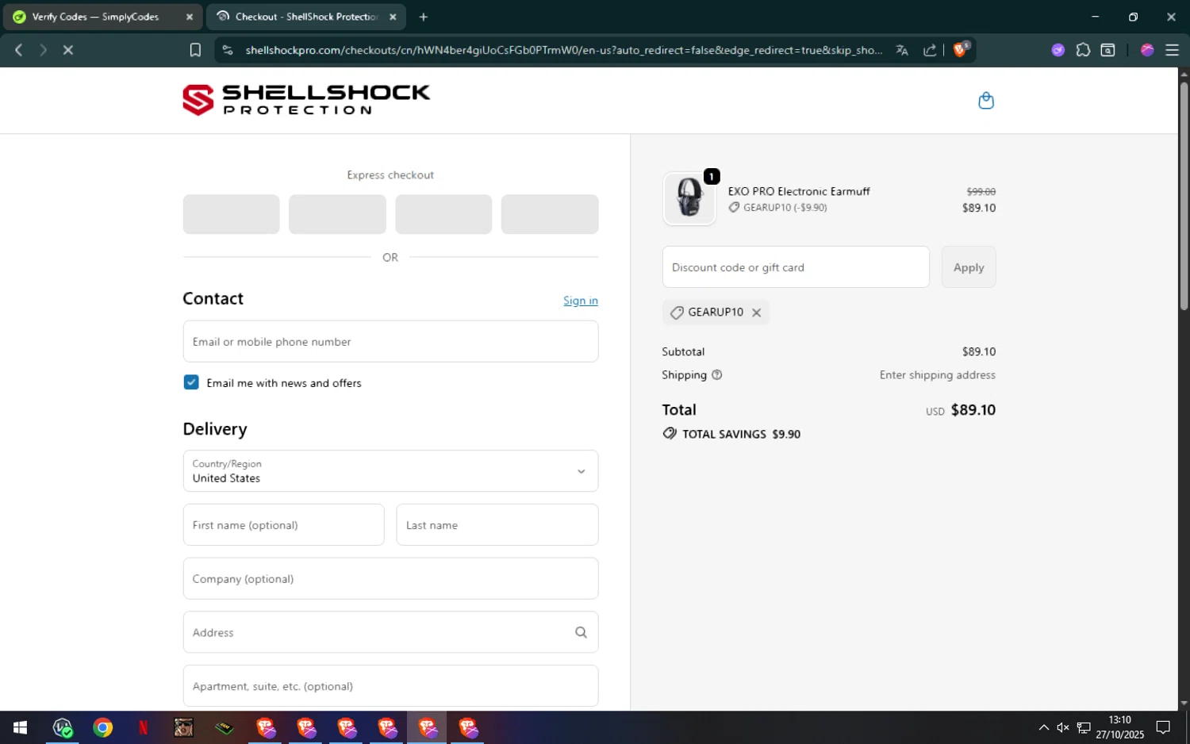
Task: Open the shopping bag cart icon
Action: click(x=986, y=101)
